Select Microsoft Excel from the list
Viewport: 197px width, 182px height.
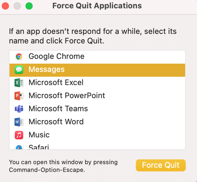click(56, 83)
